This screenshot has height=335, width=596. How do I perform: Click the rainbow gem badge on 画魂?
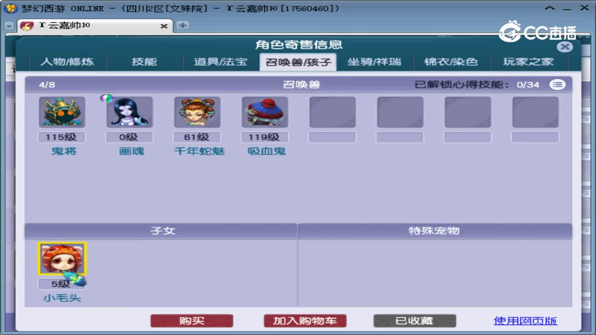point(107,98)
